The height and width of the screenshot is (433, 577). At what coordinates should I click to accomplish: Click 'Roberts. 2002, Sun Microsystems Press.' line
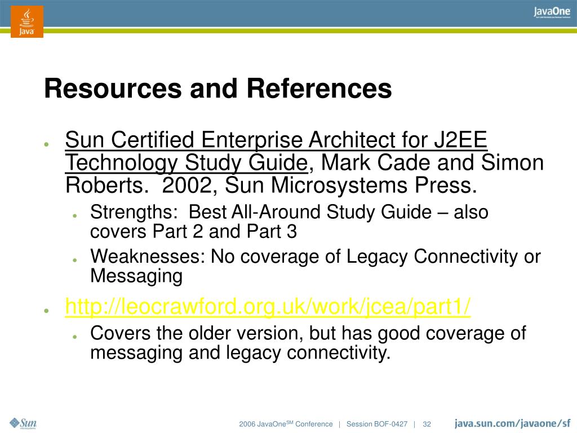(x=271, y=185)
